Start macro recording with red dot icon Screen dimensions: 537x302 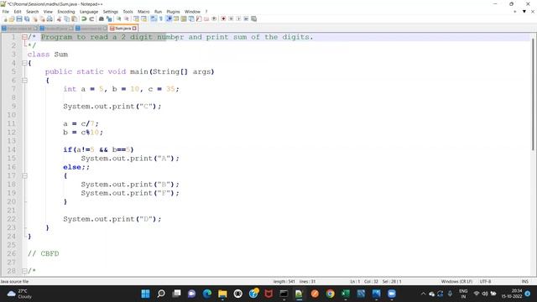point(223,18)
